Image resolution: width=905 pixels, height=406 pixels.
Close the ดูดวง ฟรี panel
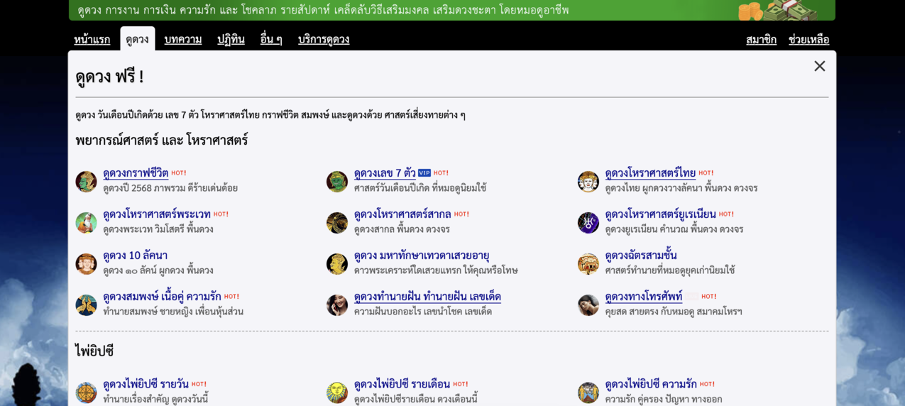click(820, 66)
